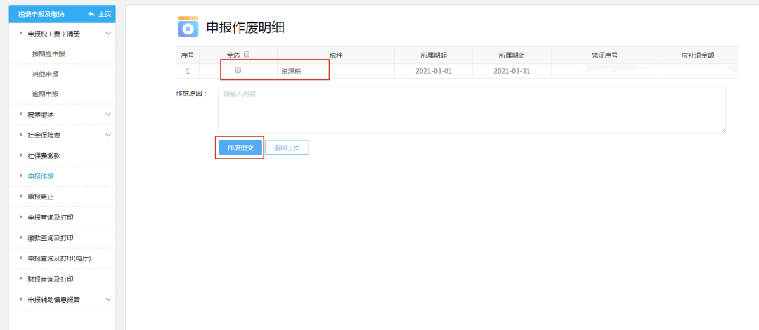The width and height of the screenshot is (759, 330).
Task: Open 税费缴纳 menu item
Action: (41, 114)
